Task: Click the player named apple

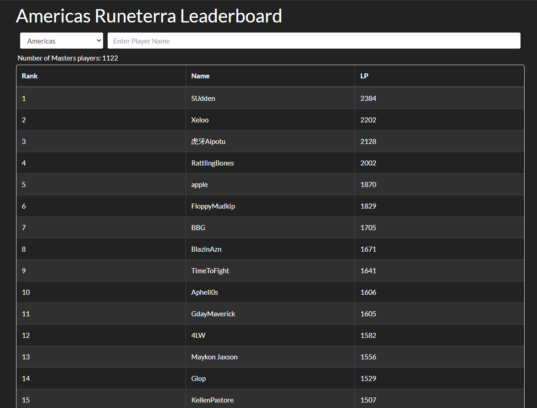Action: pos(199,184)
